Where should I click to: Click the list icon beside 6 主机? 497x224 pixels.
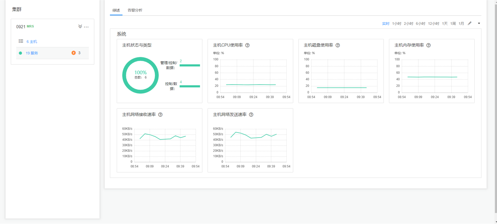[21, 41]
